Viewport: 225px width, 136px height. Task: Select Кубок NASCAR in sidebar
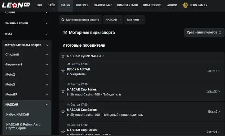tap(18, 115)
